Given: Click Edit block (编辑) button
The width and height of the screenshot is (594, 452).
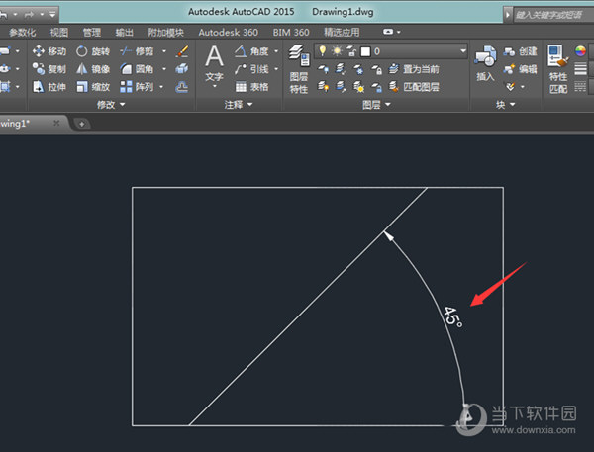Looking at the screenshot, I should [520, 69].
